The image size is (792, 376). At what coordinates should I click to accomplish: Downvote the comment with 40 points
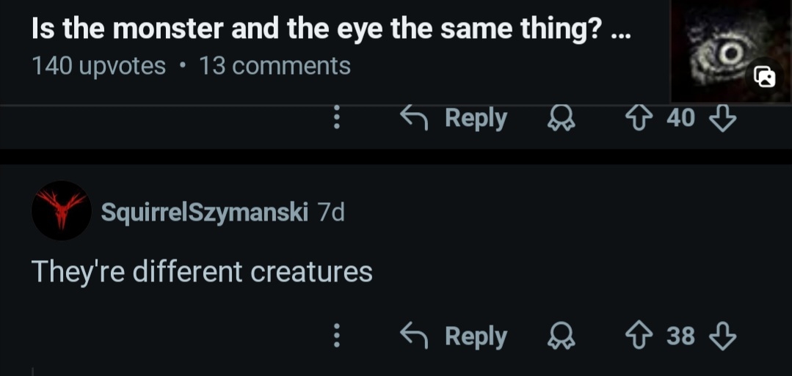pos(723,117)
